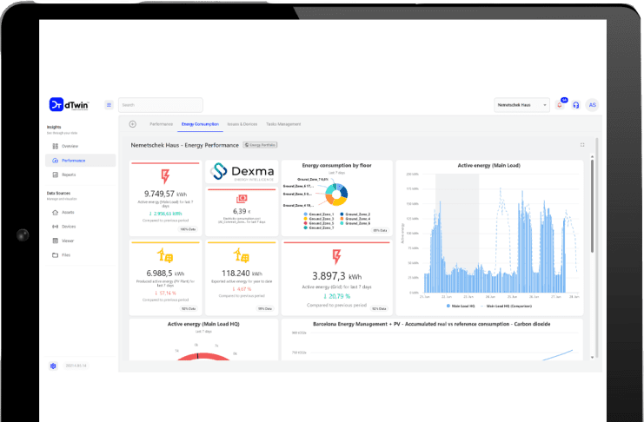Click the headset support icon
The height and width of the screenshot is (422, 644).
click(575, 105)
